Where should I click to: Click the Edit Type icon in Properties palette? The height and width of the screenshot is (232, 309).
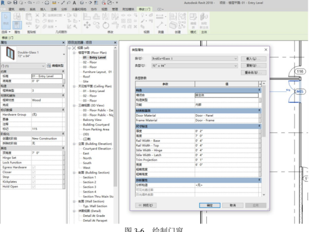pos(49,66)
